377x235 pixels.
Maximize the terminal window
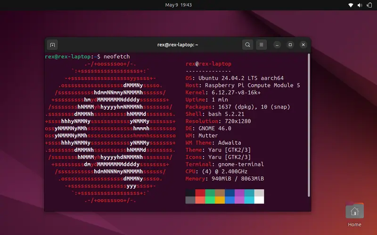coord(290,45)
